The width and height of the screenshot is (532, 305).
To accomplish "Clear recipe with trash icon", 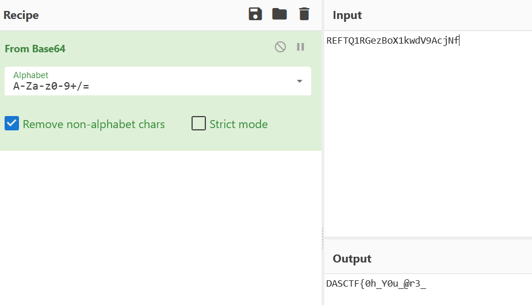I will (304, 14).
